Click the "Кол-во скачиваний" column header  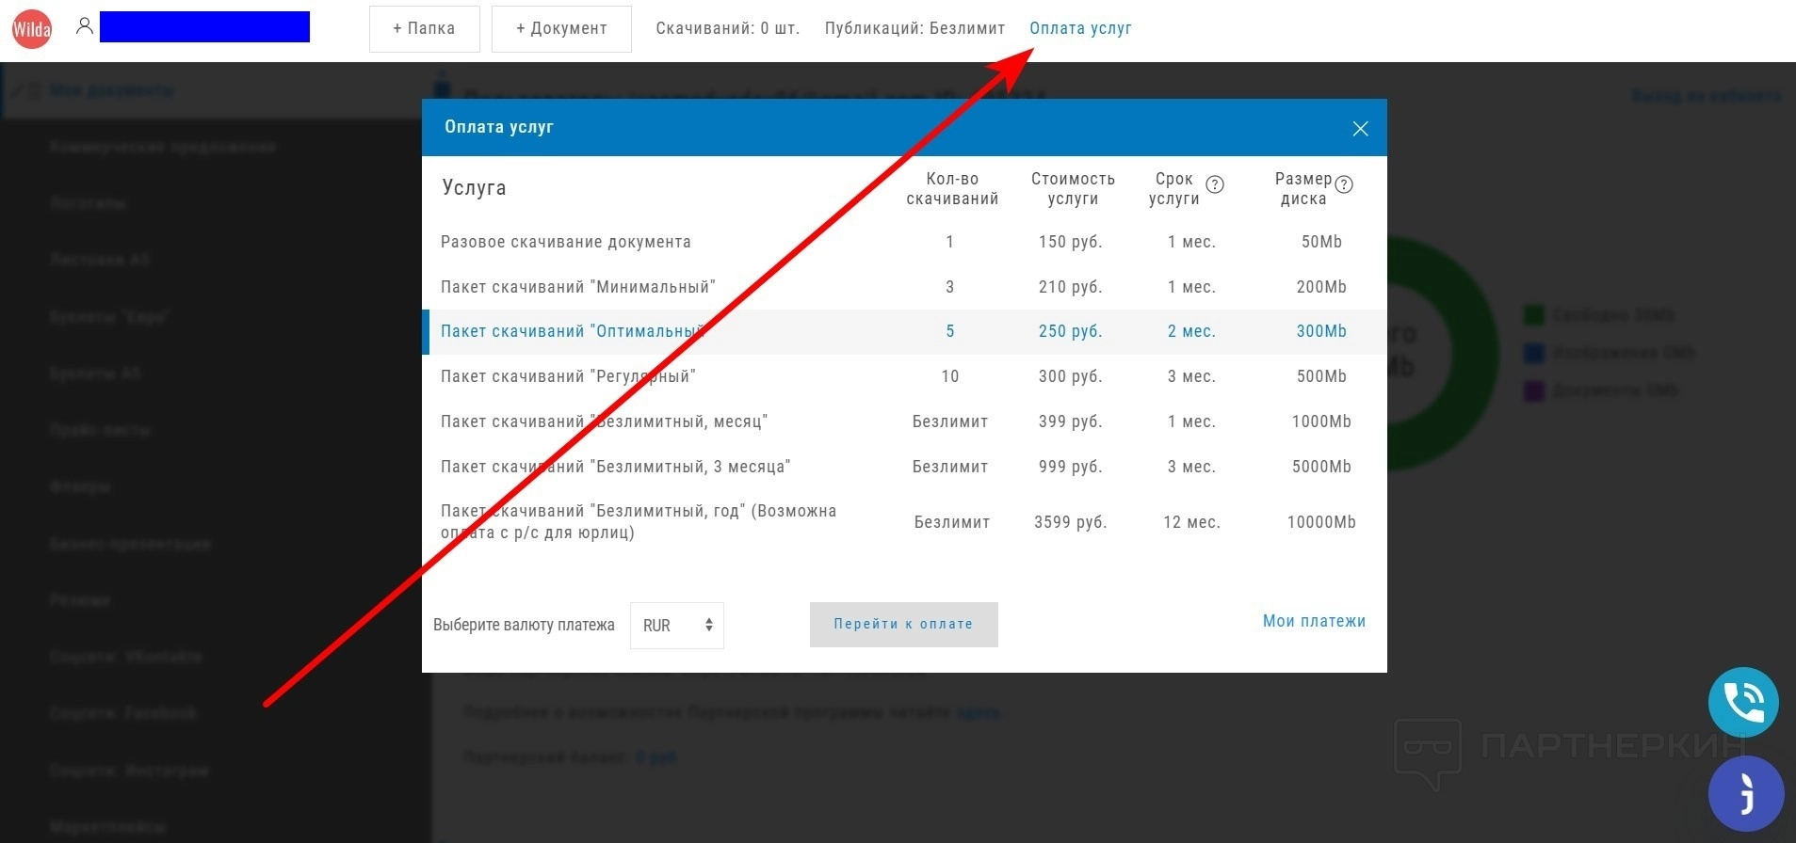952,188
